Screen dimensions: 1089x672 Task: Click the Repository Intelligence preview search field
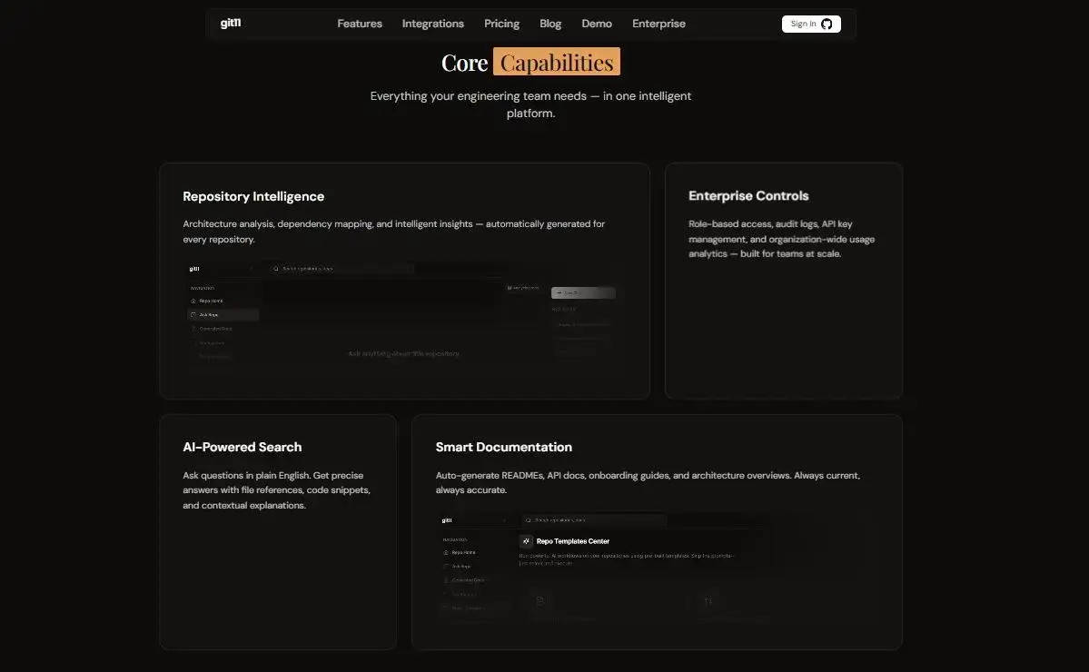342,269
